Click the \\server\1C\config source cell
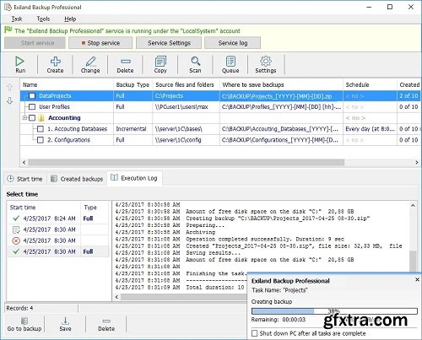The height and width of the screenshot is (340, 422). coord(186,140)
